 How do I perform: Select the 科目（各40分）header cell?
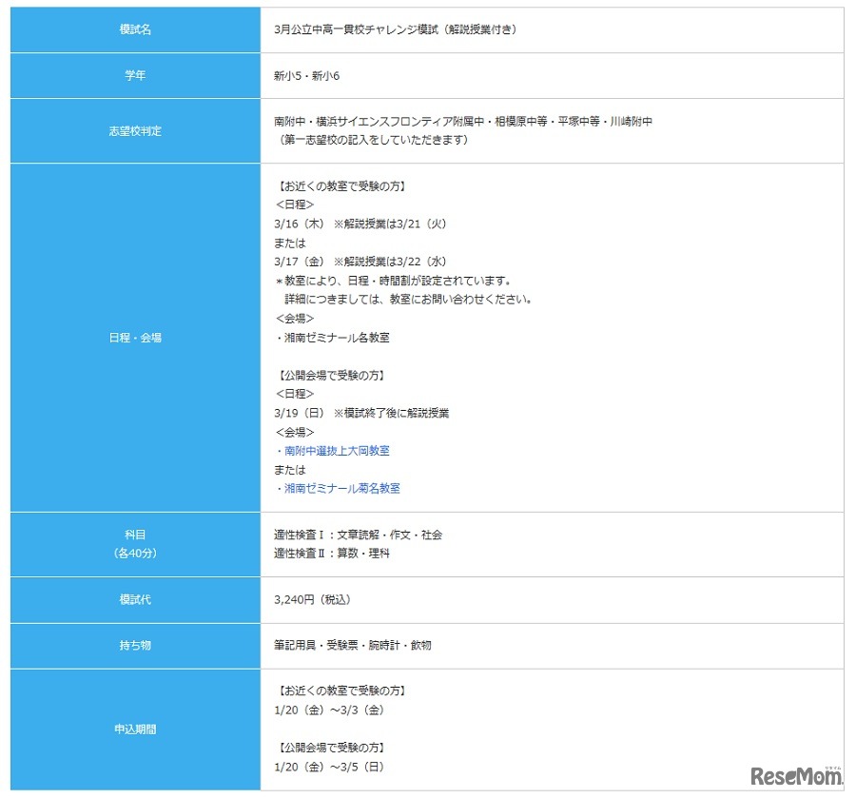point(134,544)
